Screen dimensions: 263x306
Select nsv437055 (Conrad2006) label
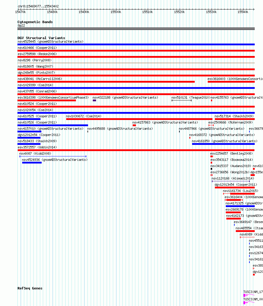37,92
